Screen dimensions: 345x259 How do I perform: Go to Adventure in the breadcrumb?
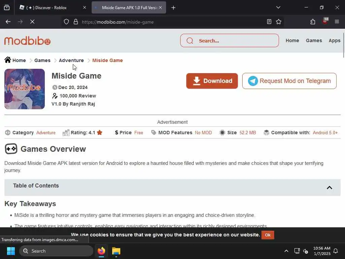coord(71,60)
